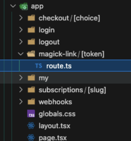Expand the subscriptions/[slug] chevron

pyautogui.click(x=21, y=90)
